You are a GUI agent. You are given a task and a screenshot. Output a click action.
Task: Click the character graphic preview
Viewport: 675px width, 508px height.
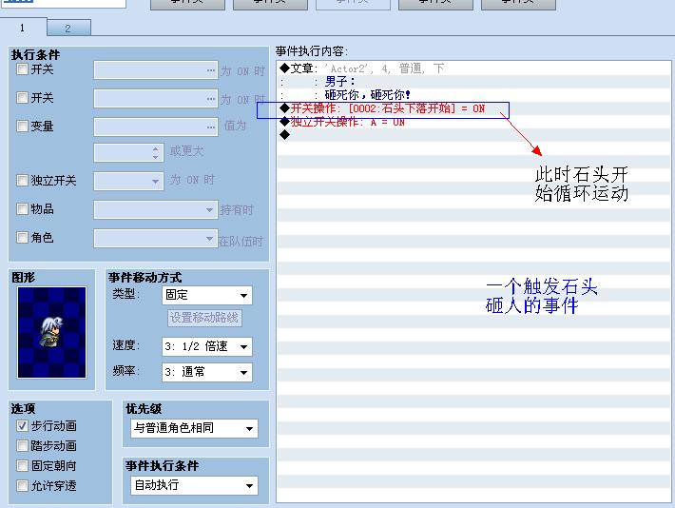(x=51, y=333)
